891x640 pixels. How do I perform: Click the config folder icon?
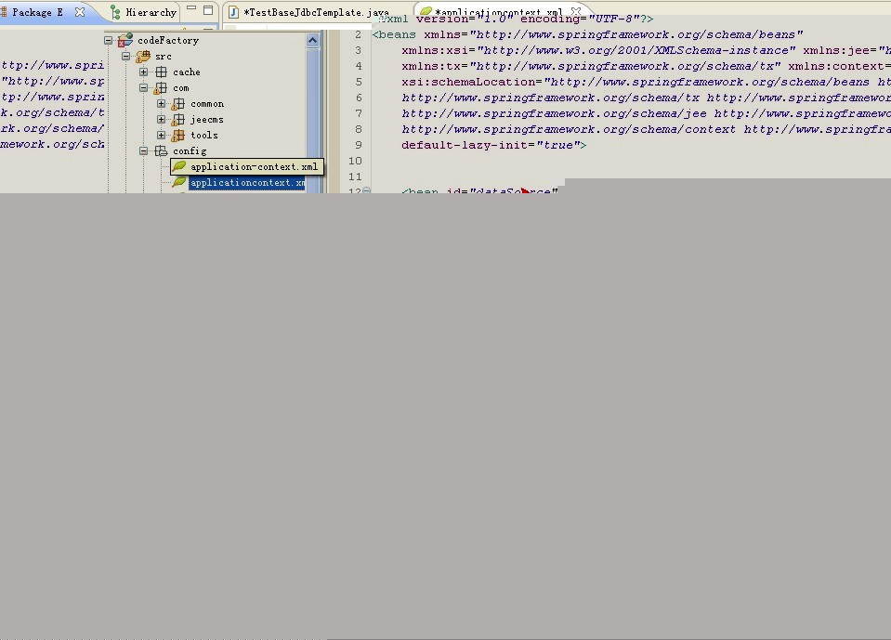(x=162, y=151)
